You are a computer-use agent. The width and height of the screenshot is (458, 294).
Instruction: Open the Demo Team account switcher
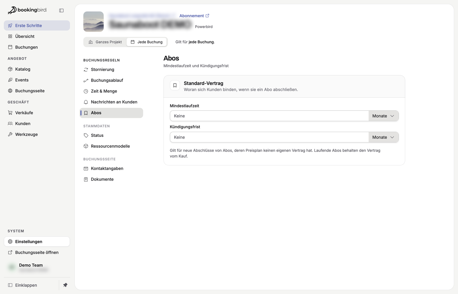[37, 267]
